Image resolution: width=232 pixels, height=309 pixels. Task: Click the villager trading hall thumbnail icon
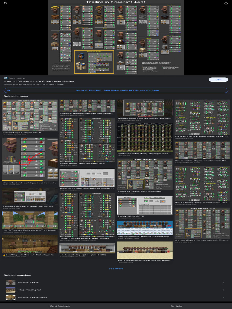(x=11, y=290)
